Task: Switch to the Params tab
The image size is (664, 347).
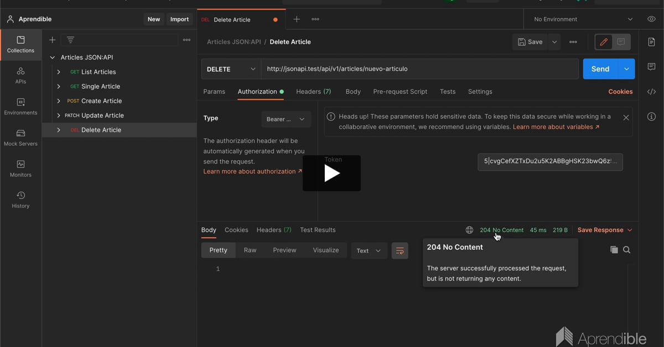Action: pyautogui.click(x=214, y=92)
